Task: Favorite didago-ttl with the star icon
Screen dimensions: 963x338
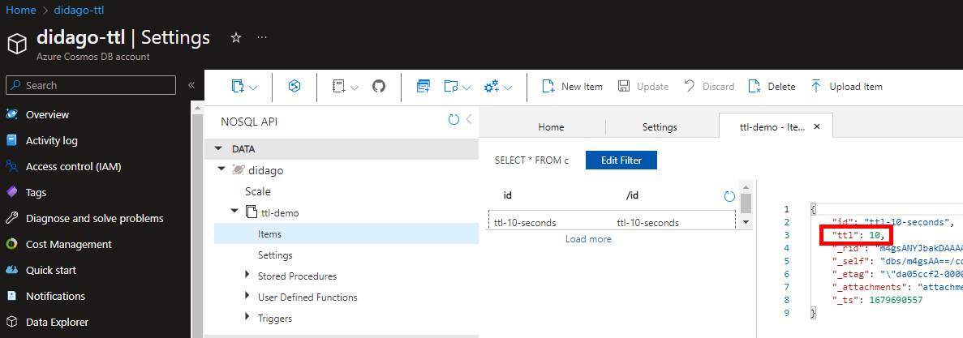Action: 236,38
